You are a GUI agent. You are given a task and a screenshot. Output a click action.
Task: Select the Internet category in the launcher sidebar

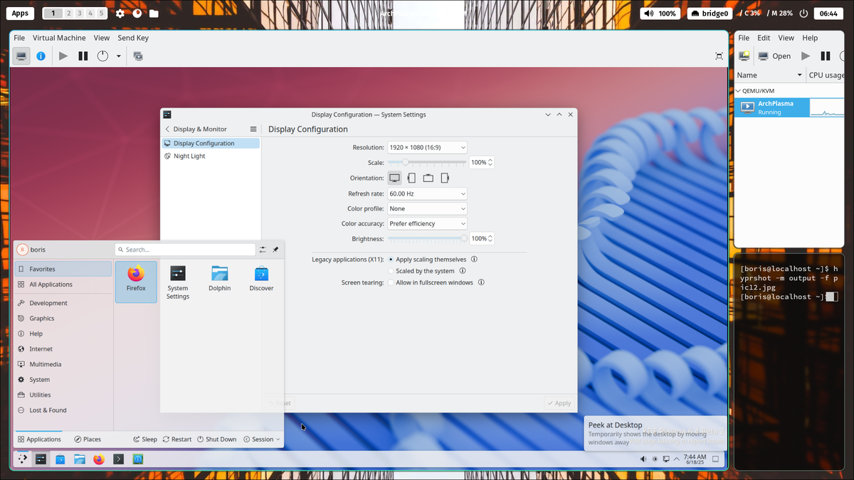point(43,348)
